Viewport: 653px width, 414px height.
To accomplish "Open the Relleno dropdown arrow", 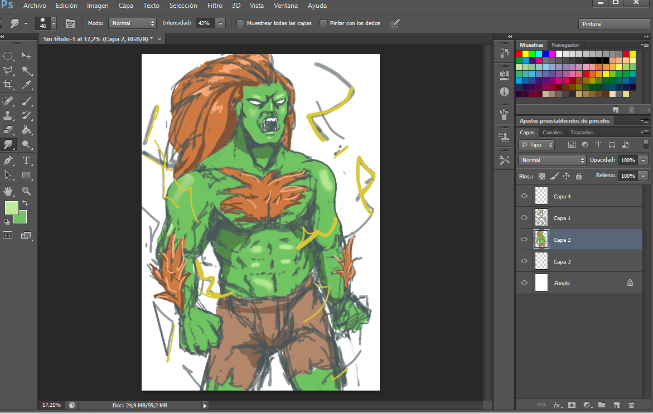I will click(x=644, y=176).
